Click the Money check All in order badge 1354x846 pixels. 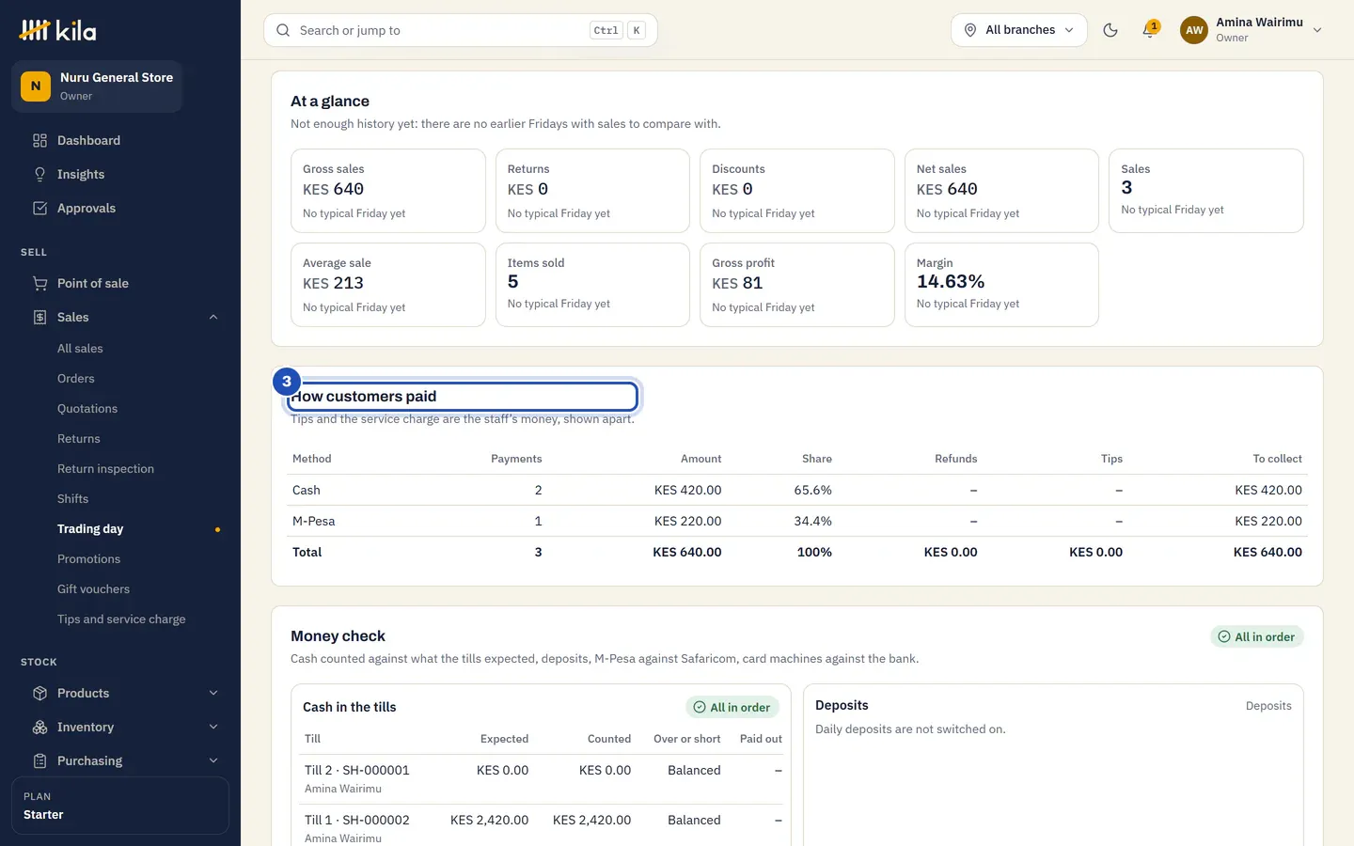[x=1256, y=636]
